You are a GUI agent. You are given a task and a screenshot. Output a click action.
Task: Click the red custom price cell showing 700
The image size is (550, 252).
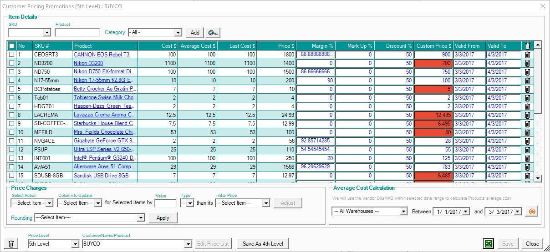click(x=433, y=63)
